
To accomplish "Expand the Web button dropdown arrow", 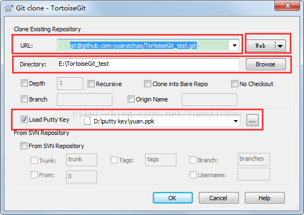I will point(280,46).
